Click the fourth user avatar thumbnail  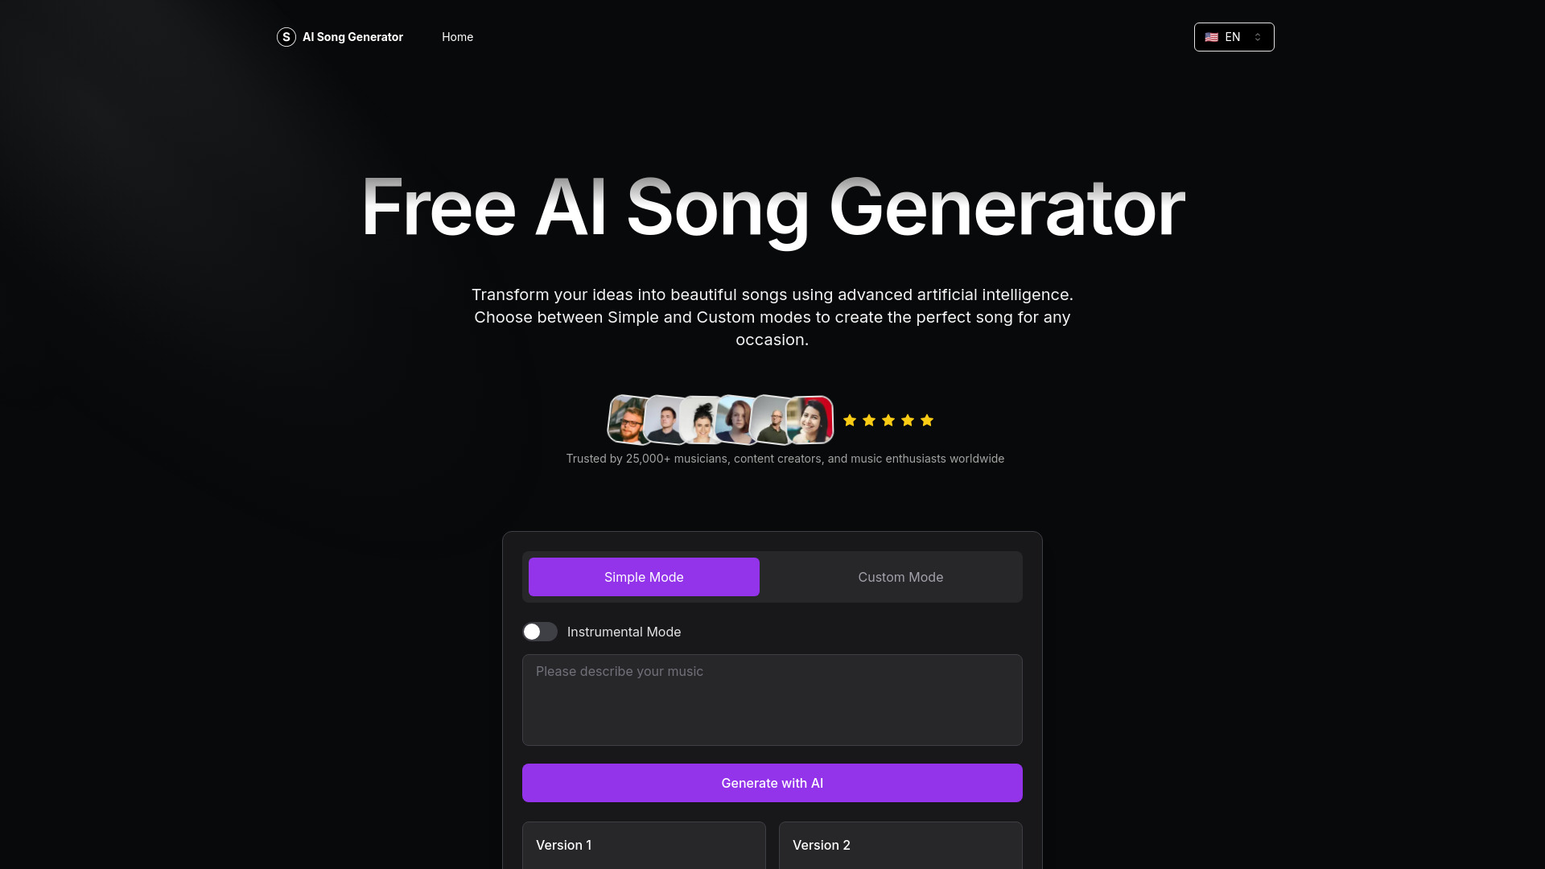click(x=736, y=420)
